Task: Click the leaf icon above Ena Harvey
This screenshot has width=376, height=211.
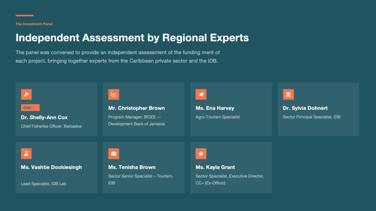Action: click(x=201, y=95)
